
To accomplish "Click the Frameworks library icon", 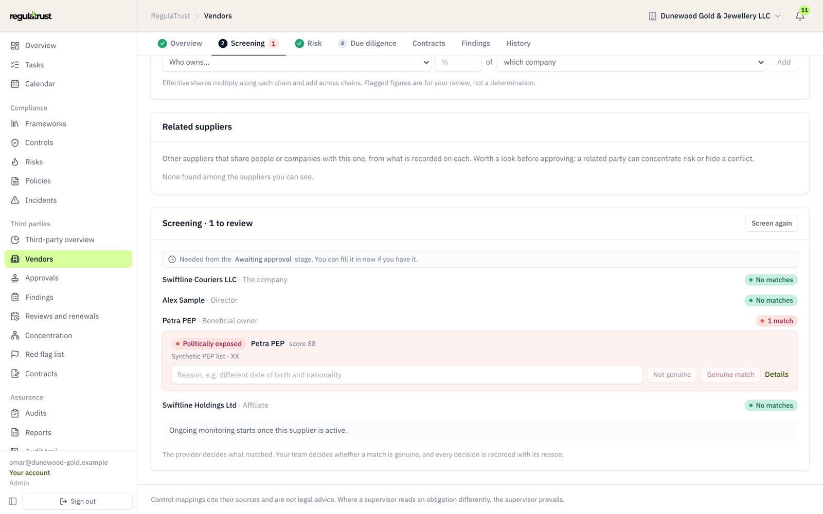I will pyautogui.click(x=15, y=124).
